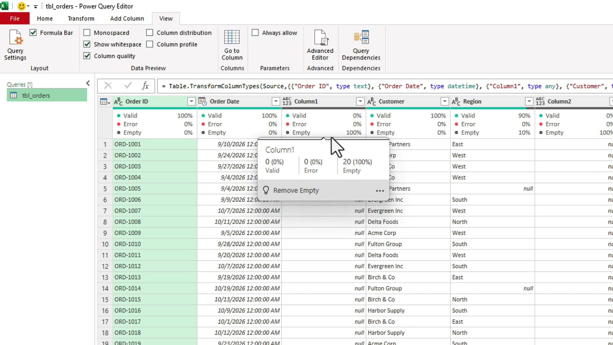This screenshot has height=345, width=613.
Task: Click Order ID text data type icon
Action: tap(118, 102)
